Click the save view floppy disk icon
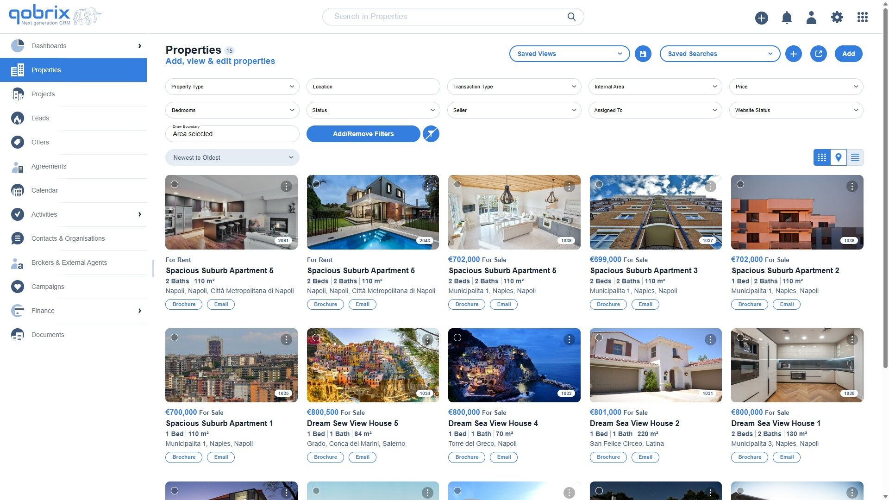This screenshot has width=889, height=500. tap(643, 54)
